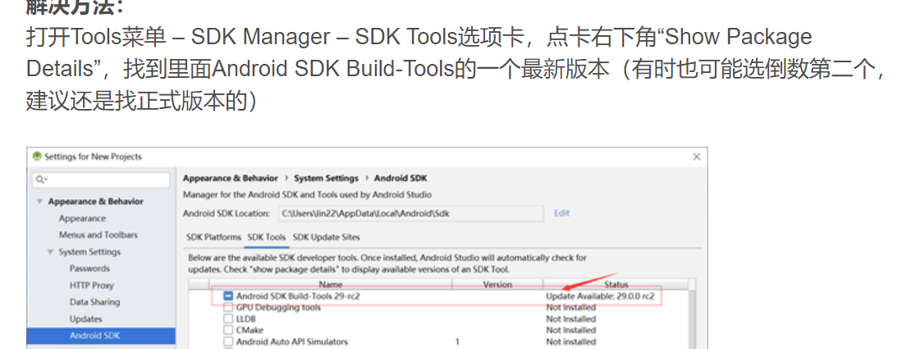The height and width of the screenshot is (349, 902).
Task: Click the Edit link for SDK location
Action: [x=561, y=213]
